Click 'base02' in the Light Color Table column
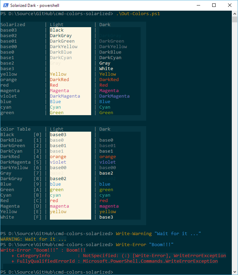238x275 pixels. 58,179
